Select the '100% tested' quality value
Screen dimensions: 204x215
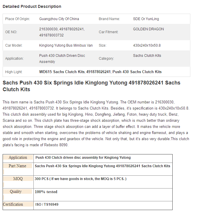(46, 192)
